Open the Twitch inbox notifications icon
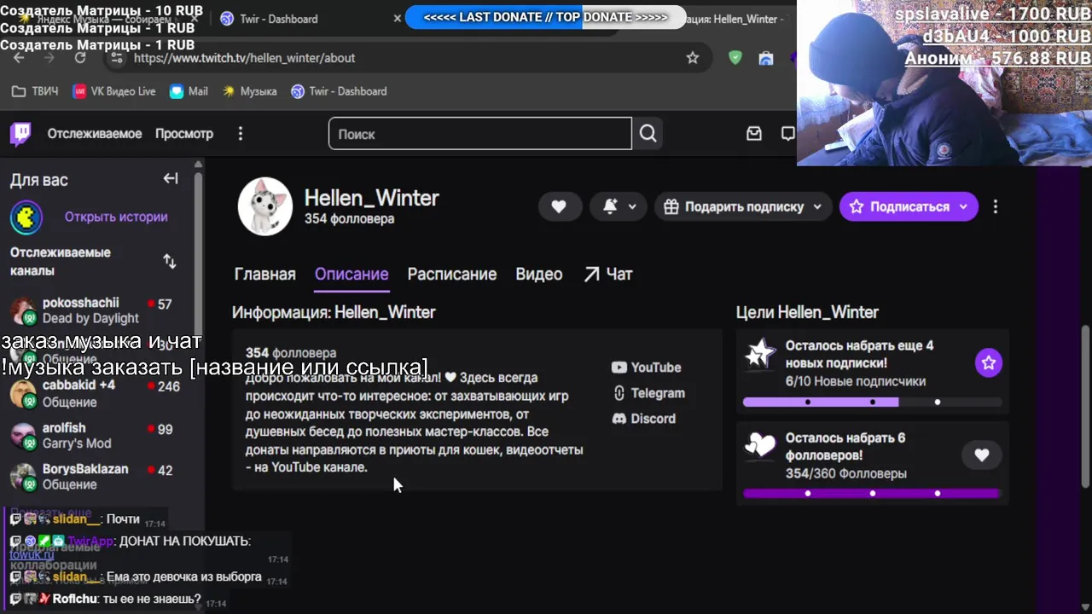This screenshot has height=614, width=1092. (754, 134)
